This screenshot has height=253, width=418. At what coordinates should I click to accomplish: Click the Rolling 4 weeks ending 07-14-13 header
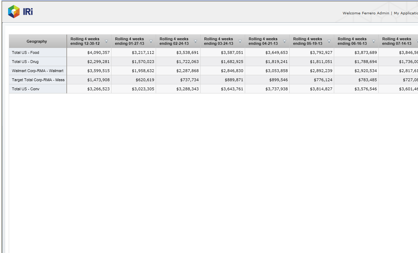tap(397, 41)
